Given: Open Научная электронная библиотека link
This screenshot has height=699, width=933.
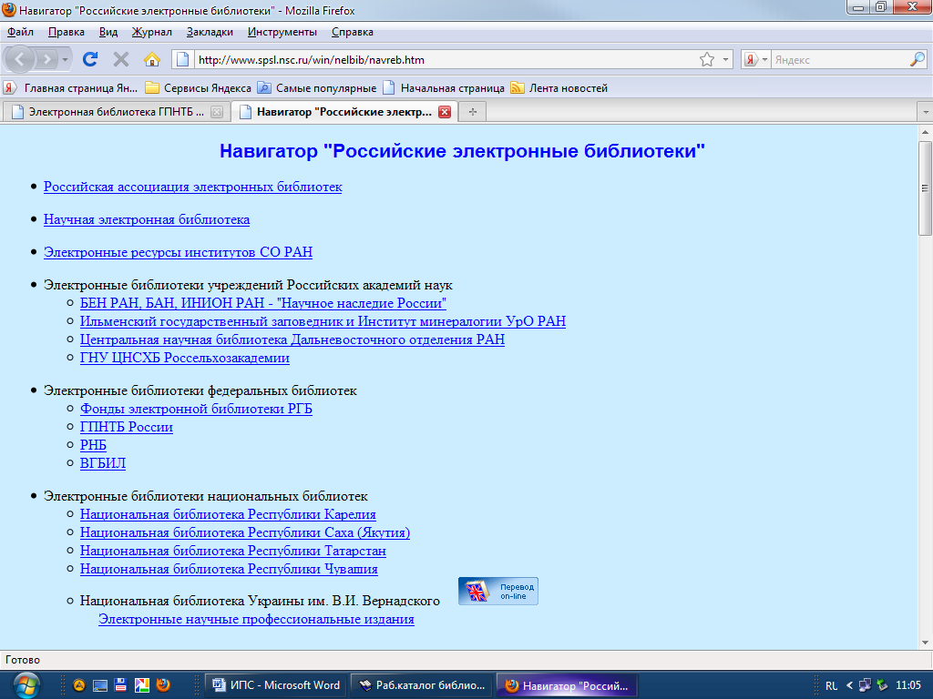Looking at the screenshot, I should 147,219.
